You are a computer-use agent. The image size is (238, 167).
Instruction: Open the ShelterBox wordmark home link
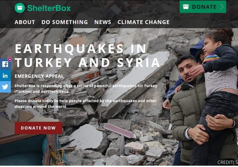(49, 8)
